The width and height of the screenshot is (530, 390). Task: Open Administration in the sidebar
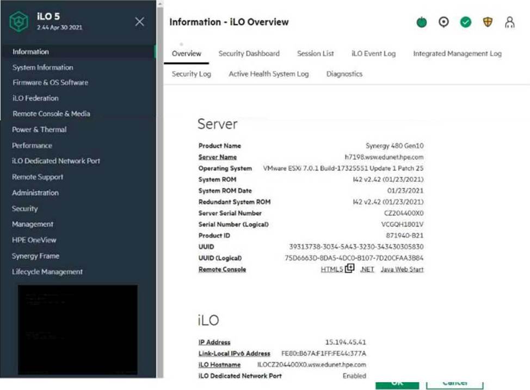pyautogui.click(x=35, y=193)
